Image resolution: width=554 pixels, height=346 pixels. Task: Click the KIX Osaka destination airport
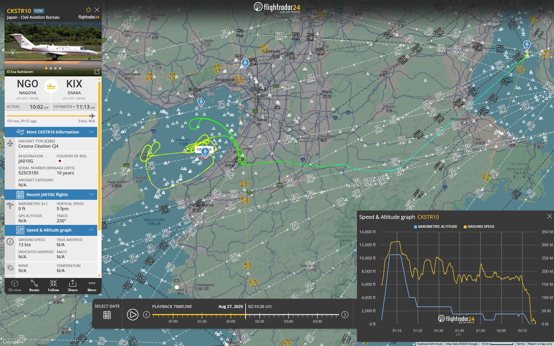pyautogui.click(x=74, y=87)
